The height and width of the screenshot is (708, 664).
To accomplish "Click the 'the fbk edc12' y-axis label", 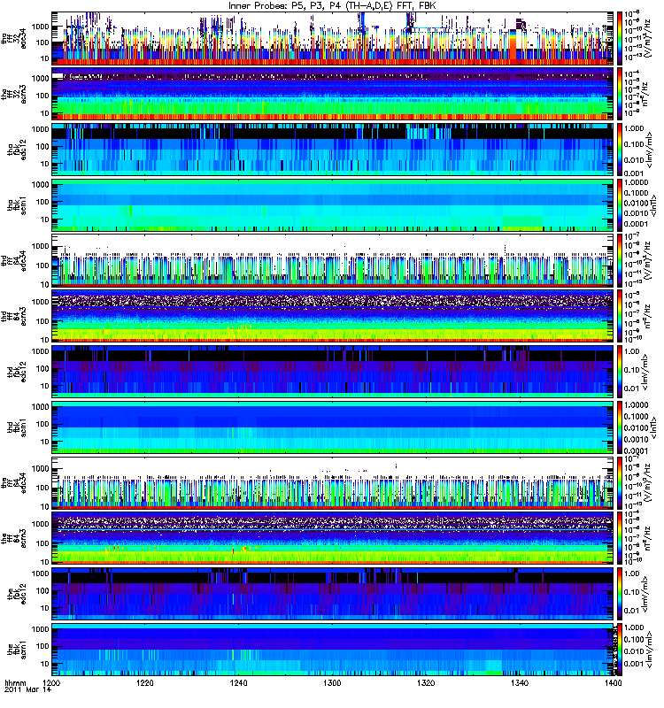I will (17, 594).
